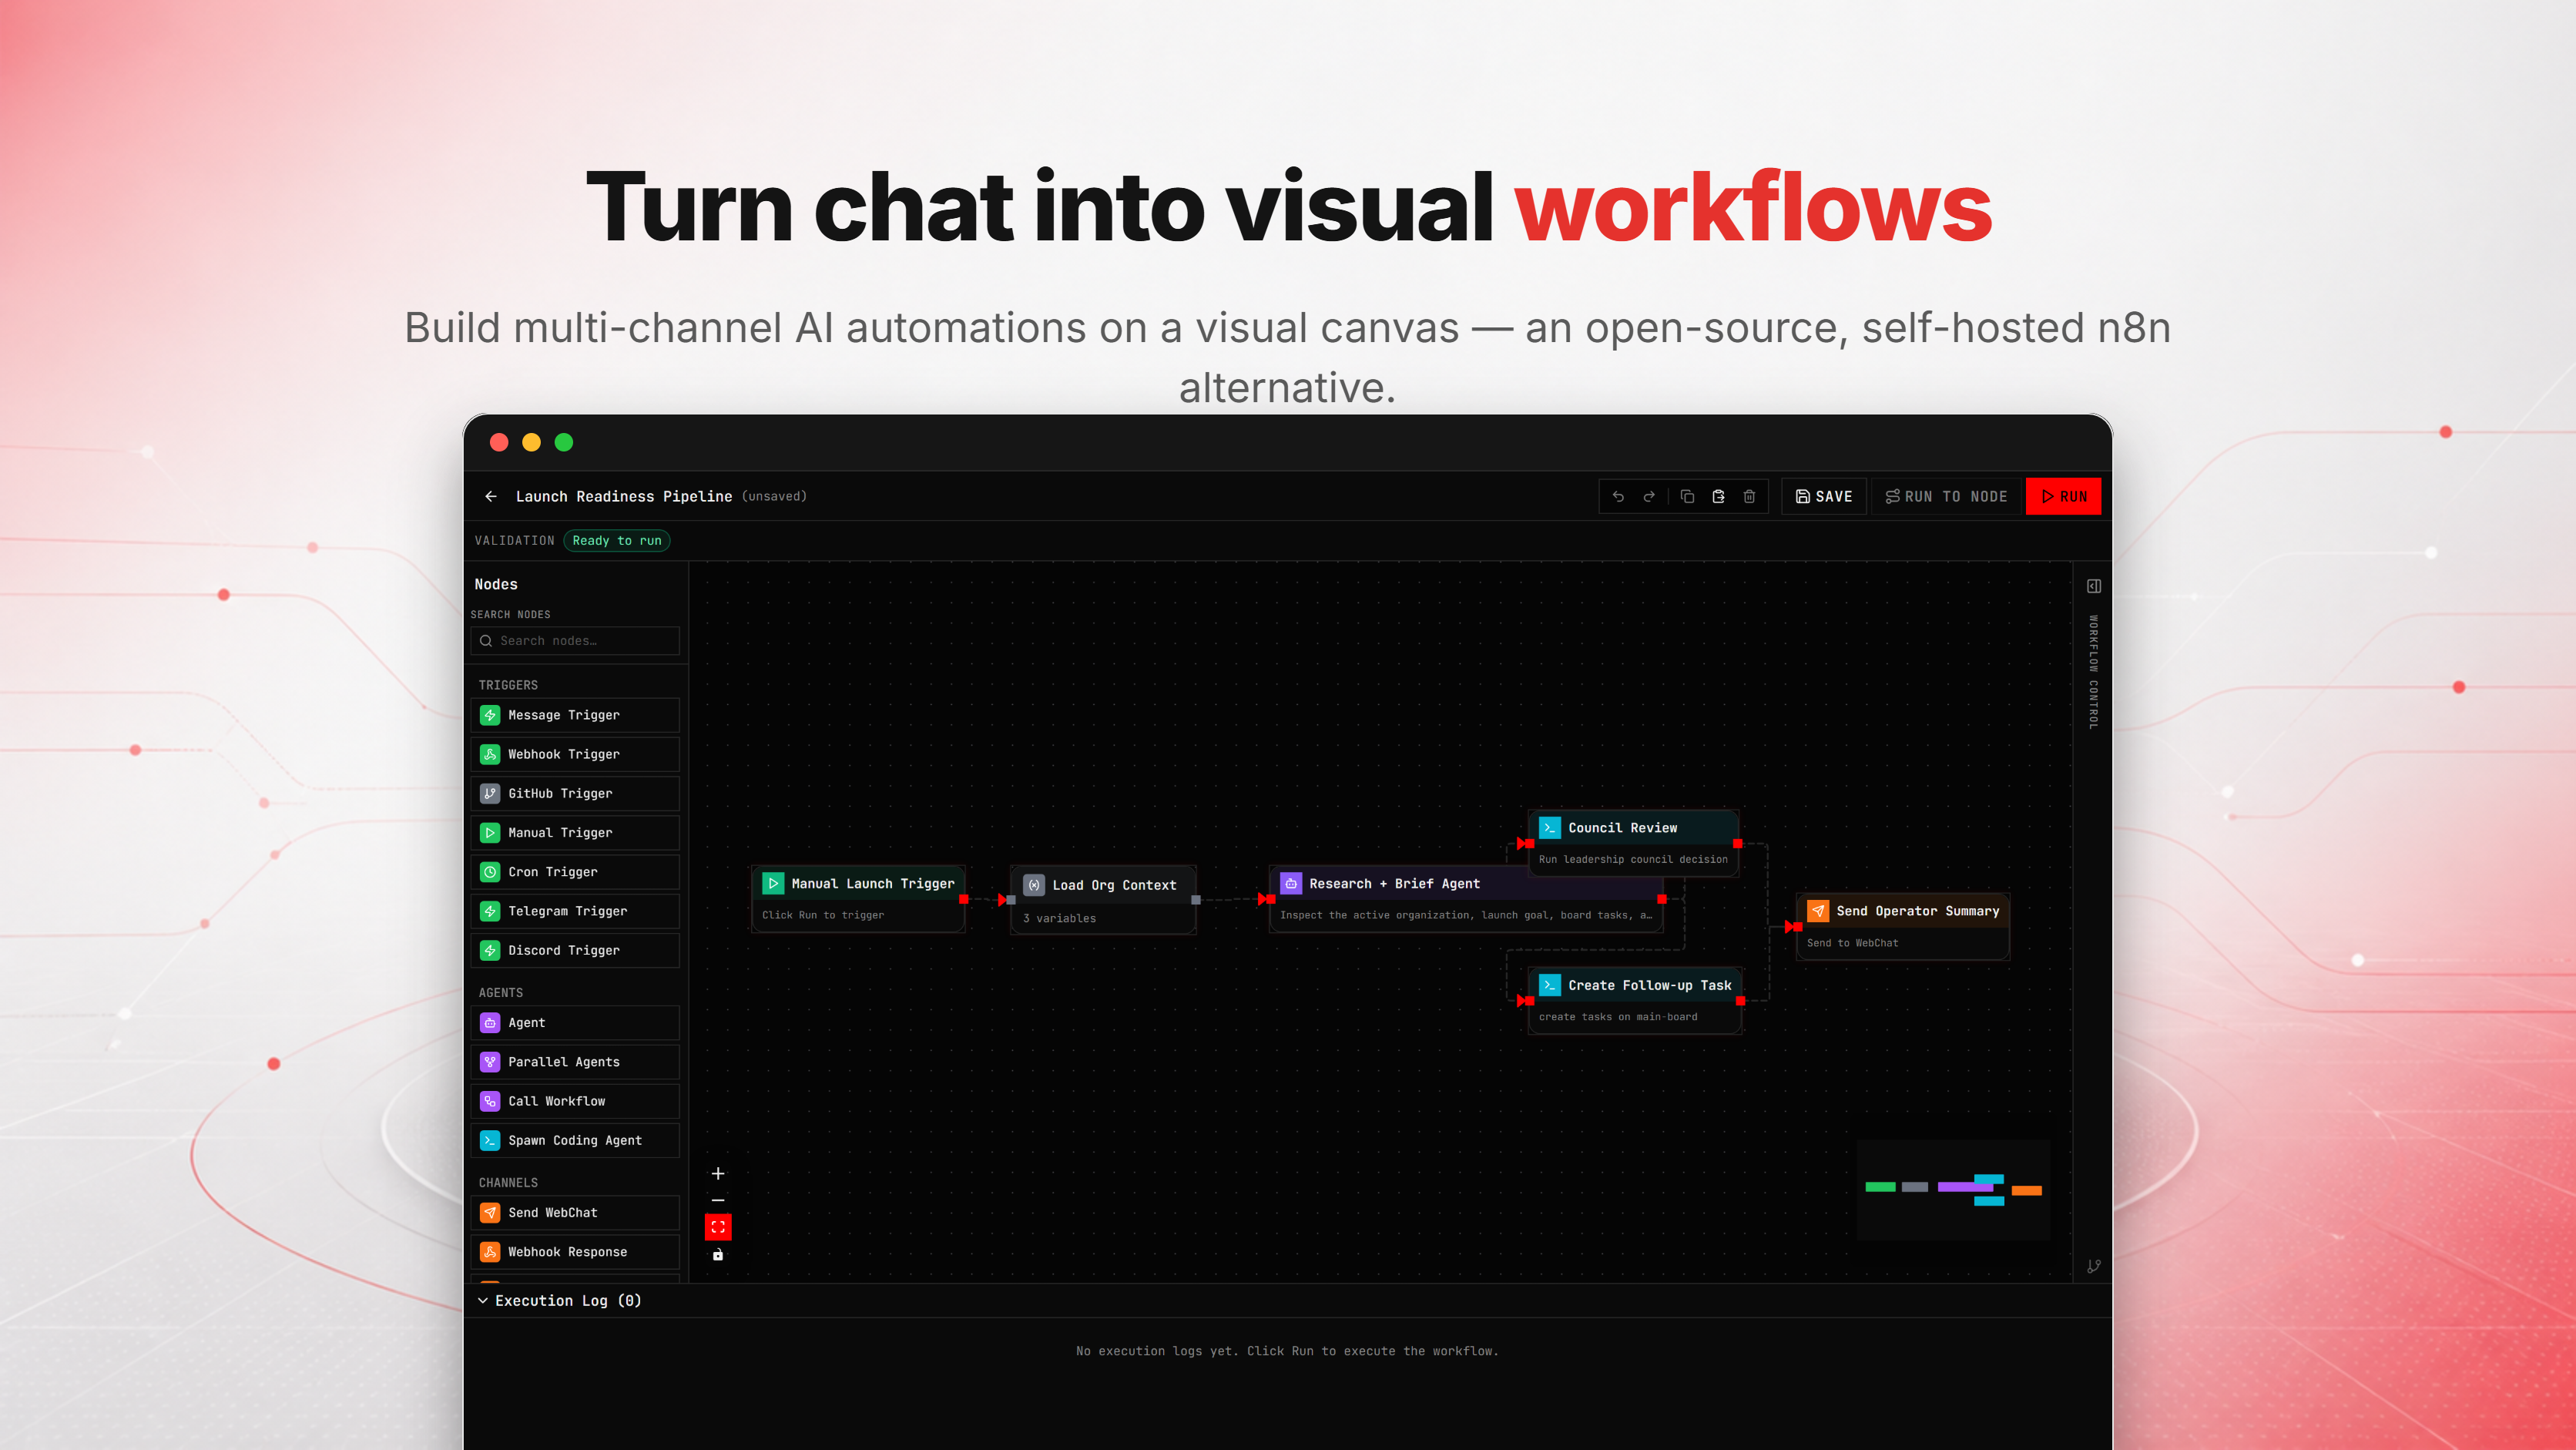Click the RUN TO NODE button
2576x1450 pixels.
[1946, 496]
